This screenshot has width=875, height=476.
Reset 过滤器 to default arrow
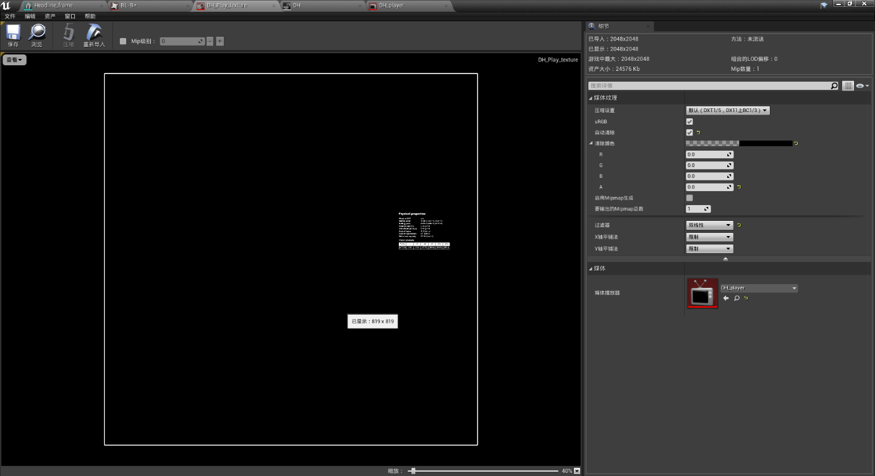click(739, 225)
